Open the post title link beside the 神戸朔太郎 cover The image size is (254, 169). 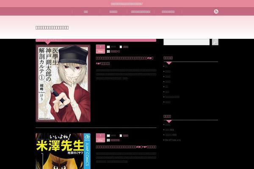point(125,61)
